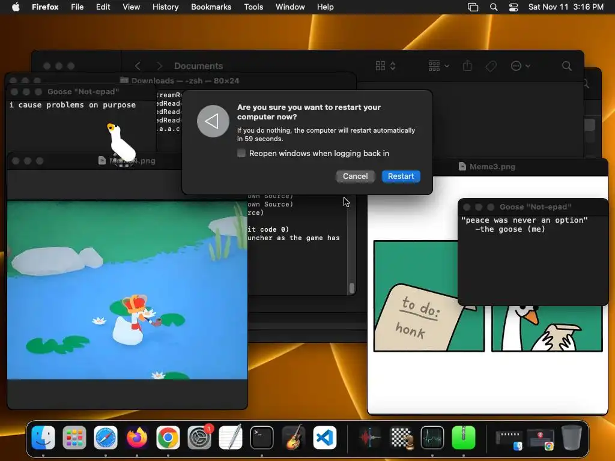Image resolution: width=615 pixels, height=461 pixels.
Task: Click the Meme3.png window title
Action: 492,167
